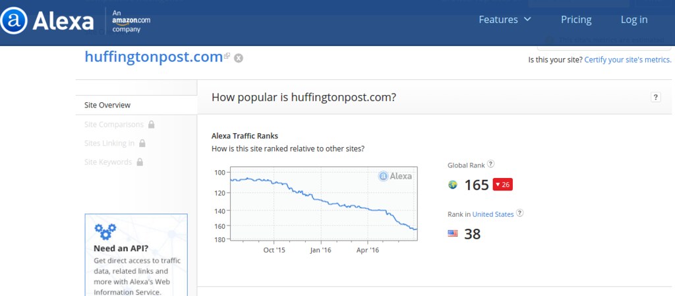Image resolution: width=675 pixels, height=296 pixels.
Task: Select the Site Overview tab
Action: pos(107,105)
